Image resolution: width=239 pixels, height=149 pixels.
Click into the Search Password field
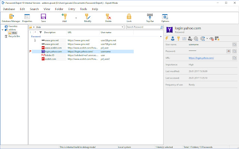[143, 27]
